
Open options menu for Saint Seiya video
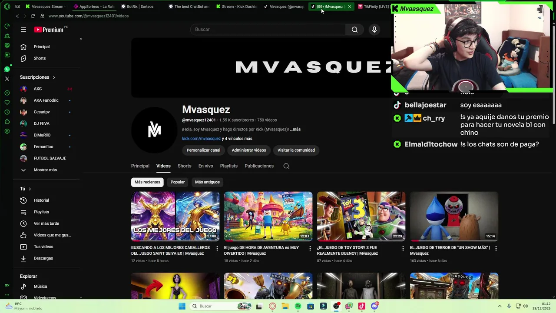(x=217, y=248)
